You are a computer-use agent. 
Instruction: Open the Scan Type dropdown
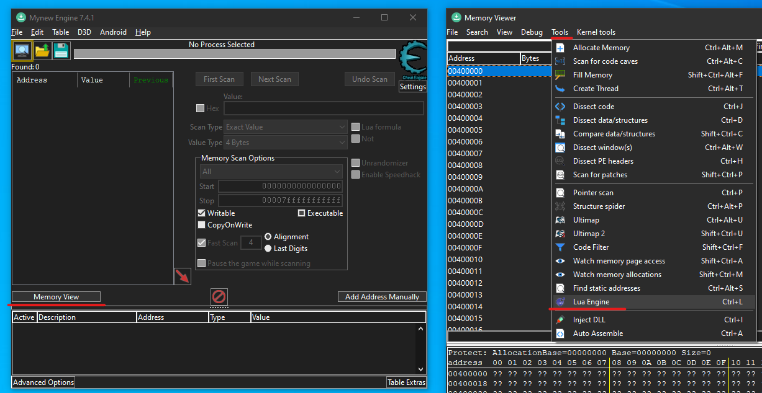(286, 127)
